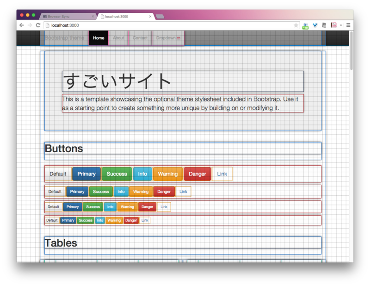
Task: Click the large Warning button
Action: (x=168, y=174)
